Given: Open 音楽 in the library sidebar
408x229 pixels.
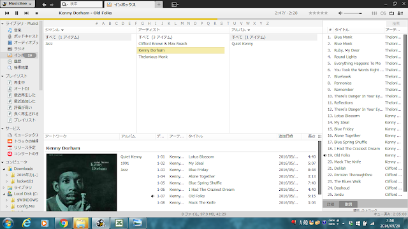Looking at the screenshot, I should (18, 30).
